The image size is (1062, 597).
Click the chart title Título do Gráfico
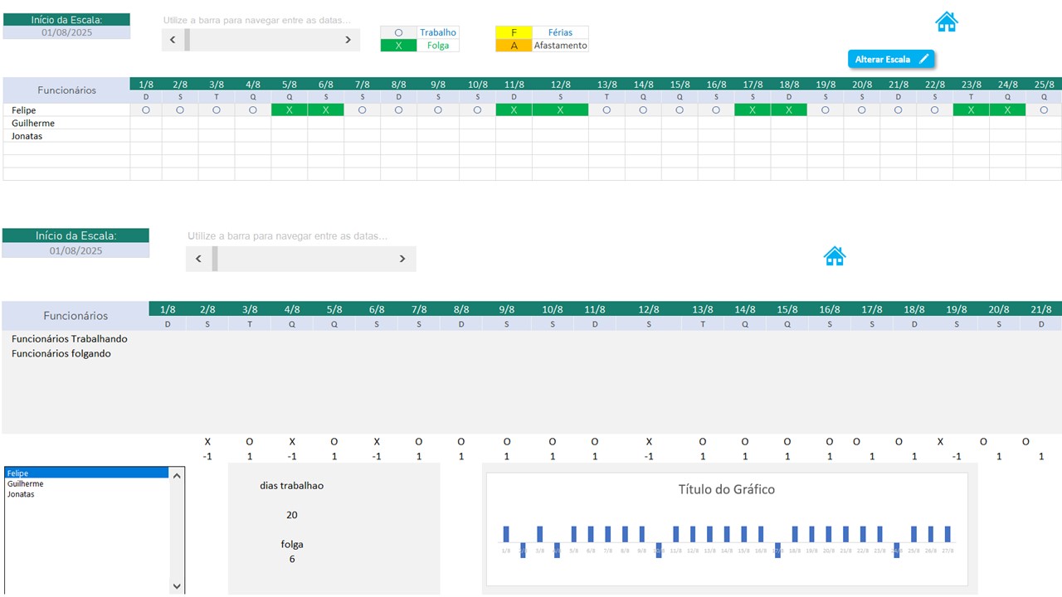726,489
